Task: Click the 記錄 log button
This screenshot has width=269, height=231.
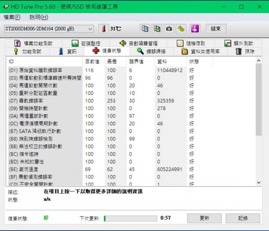Action: click(x=243, y=218)
